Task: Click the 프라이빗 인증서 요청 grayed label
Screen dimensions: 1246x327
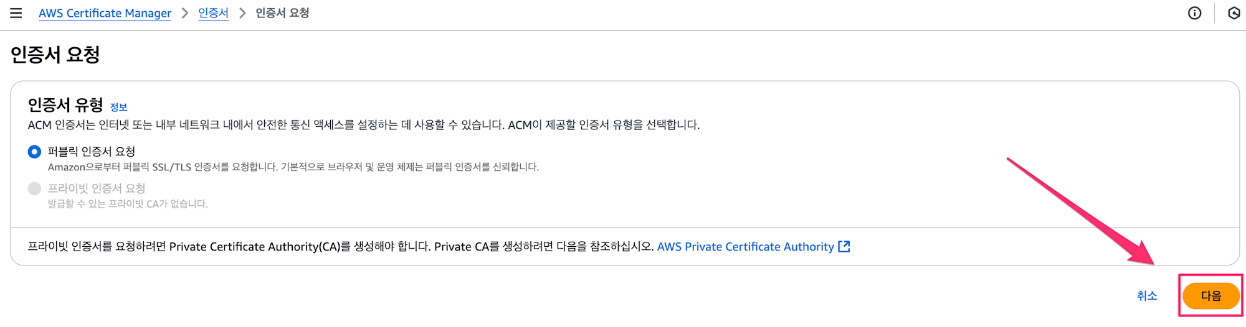Action: 97,188
